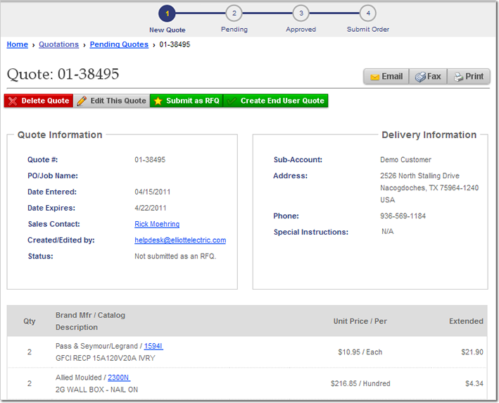Click extended price $21.90
This screenshot has width=499, height=403.
click(472, 352)
